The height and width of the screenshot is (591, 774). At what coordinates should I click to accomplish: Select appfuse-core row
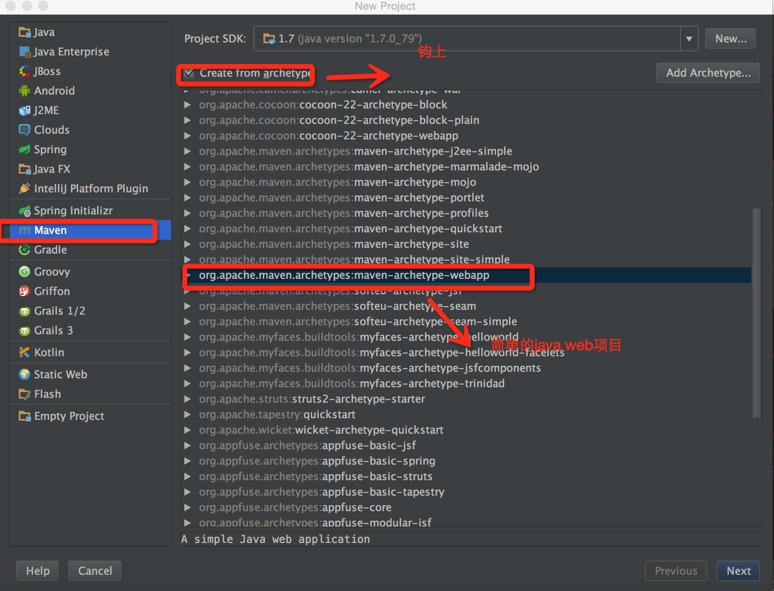[x=467, y=507]
